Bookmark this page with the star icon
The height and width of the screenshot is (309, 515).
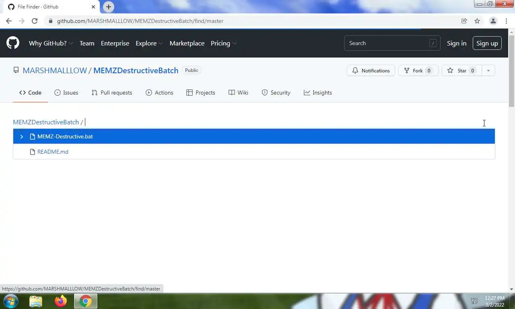coord(477,21)
